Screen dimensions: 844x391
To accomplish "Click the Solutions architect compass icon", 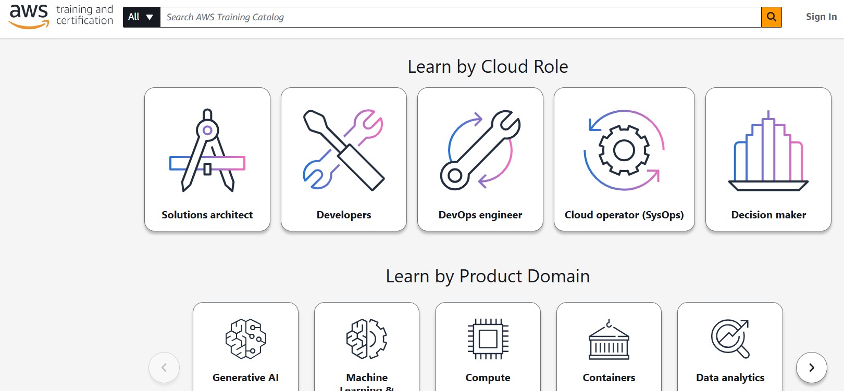I will coord(207,150).
